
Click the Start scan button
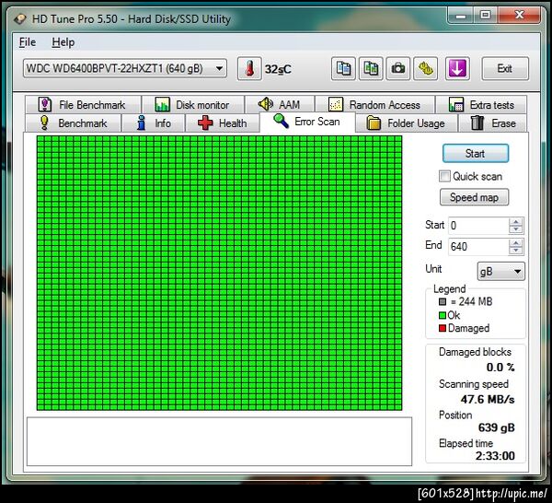pos(476,153)
